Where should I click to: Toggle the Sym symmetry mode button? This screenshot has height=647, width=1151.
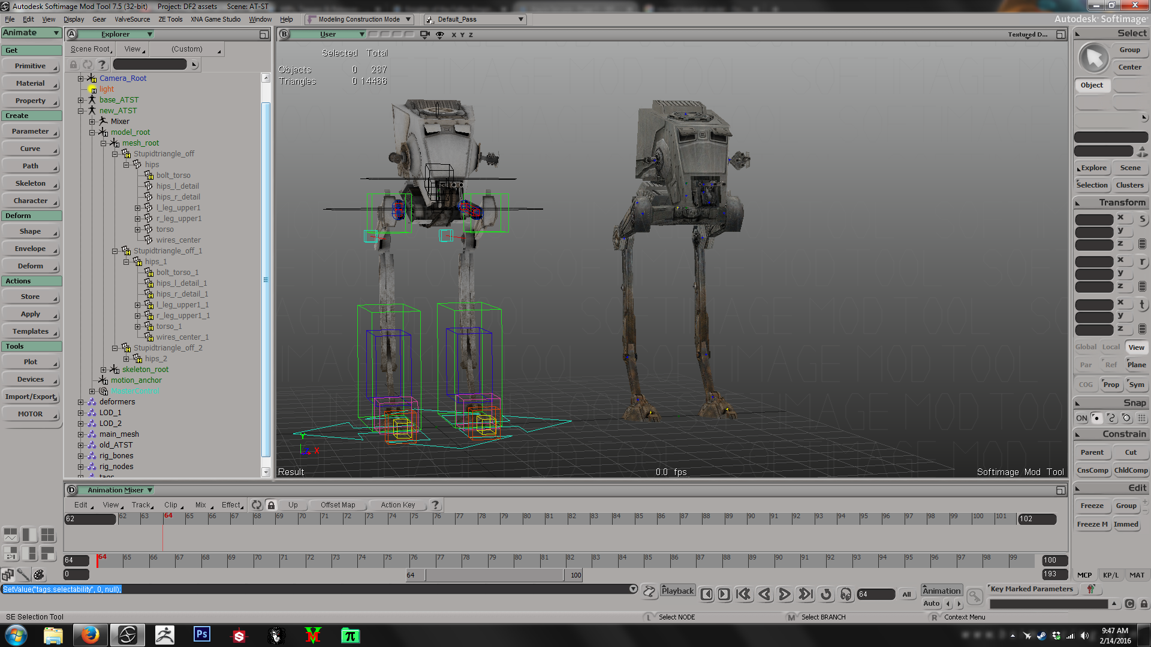tap(1137, 385)
